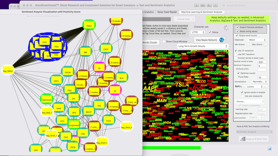278x156 pixels.
Task: Select the Watch node in the graph
Action: [89, 25]
